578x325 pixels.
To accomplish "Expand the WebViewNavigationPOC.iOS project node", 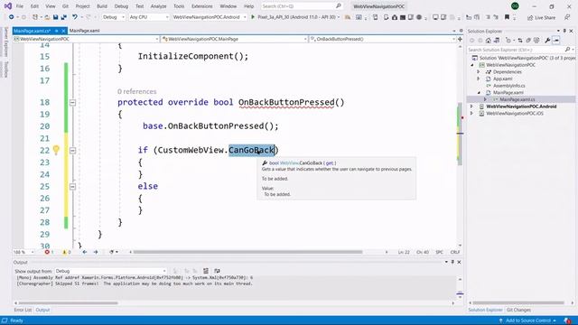I will [x=471, y=113].
